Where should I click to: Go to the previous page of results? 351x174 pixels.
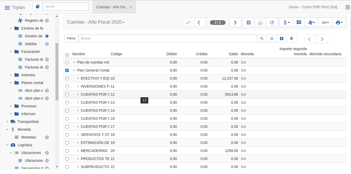[x=310, y=39]
